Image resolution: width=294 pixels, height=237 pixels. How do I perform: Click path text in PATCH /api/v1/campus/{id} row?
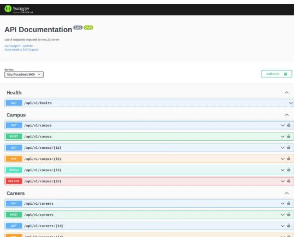point(43,170)
